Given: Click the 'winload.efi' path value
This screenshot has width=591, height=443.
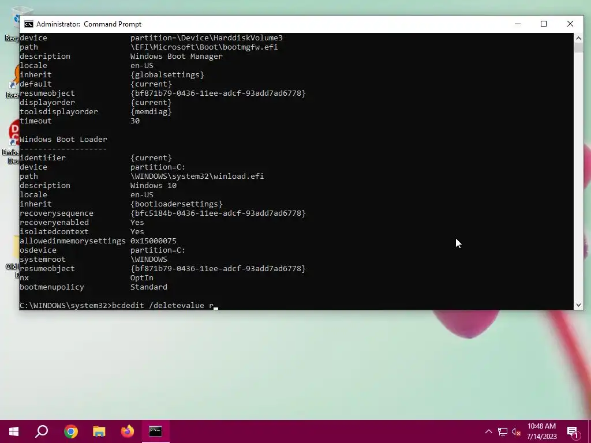Looking at the screenshot, I should (197, 177).
